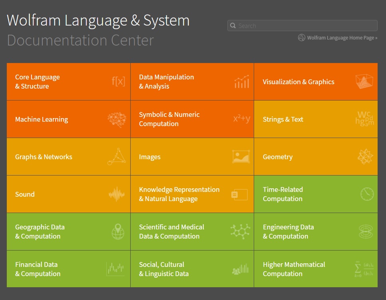Browse Knowledge Representation & Natural Language
Viewport: 386px width, 300px height.
[x=179, y=194]
